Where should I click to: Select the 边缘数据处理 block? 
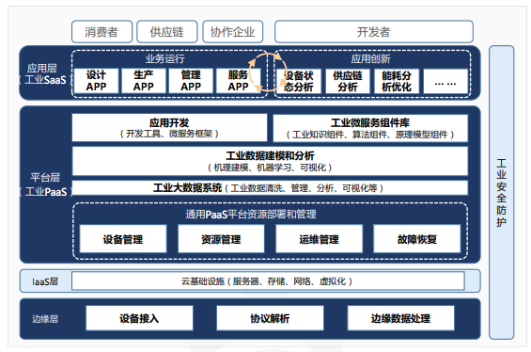[400, 318]
